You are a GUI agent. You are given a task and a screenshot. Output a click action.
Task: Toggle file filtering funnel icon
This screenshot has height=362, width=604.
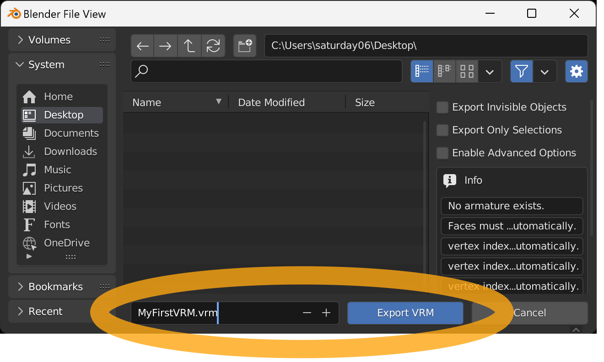click(522, 71)
